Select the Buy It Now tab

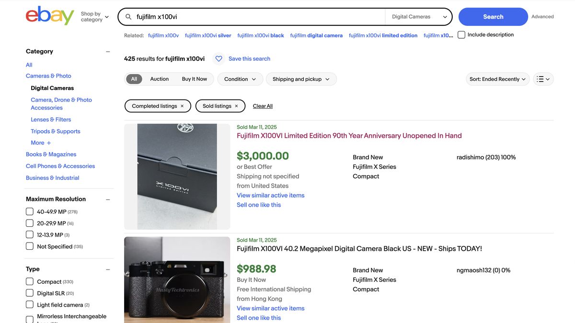pyautogui.click(x=195, y=79)
